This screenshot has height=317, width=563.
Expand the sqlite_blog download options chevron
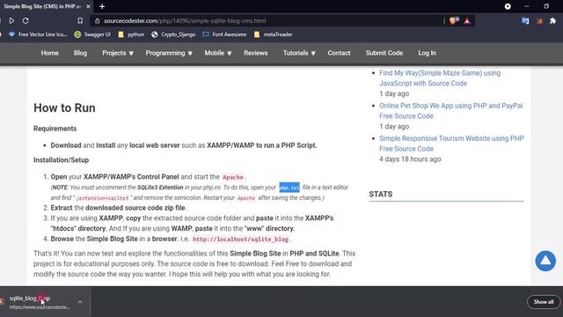[x=80, y=302]
